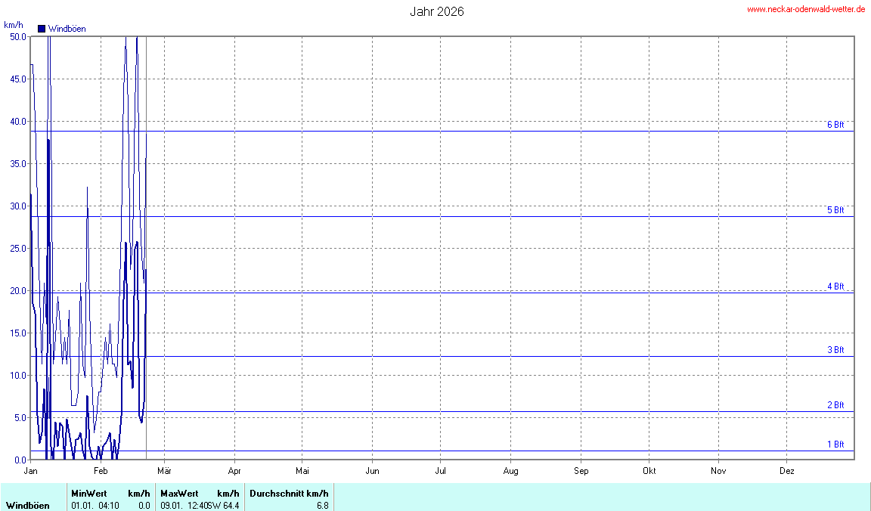The image size is (871, 511).
Task: Click the chart title Jahr 2026
Action: [437, 11]
